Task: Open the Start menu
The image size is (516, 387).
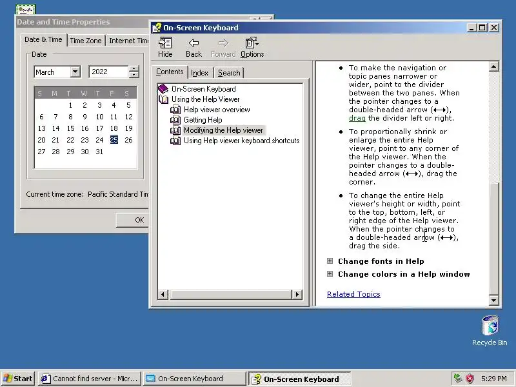Action: pyautogui.click(x=18, y=379)
